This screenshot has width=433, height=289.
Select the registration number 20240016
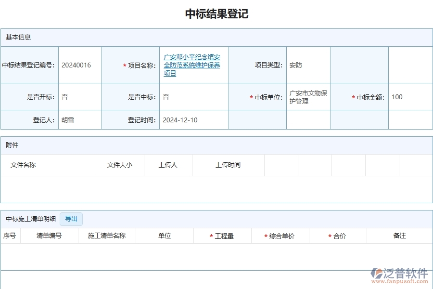click(x=76, y=65)
